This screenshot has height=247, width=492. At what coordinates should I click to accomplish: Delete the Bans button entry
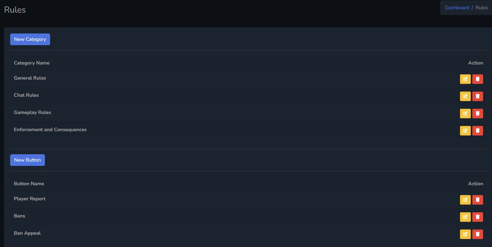click(x=478, y=217)
